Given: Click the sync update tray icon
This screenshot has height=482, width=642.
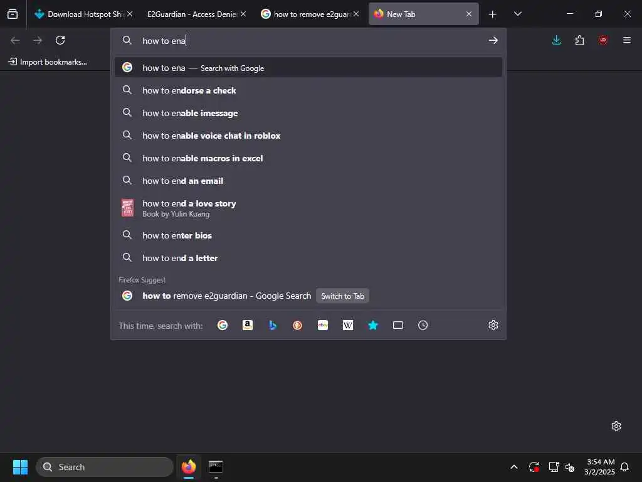Looking at the screenshot, I should click(x=534, y=467).
